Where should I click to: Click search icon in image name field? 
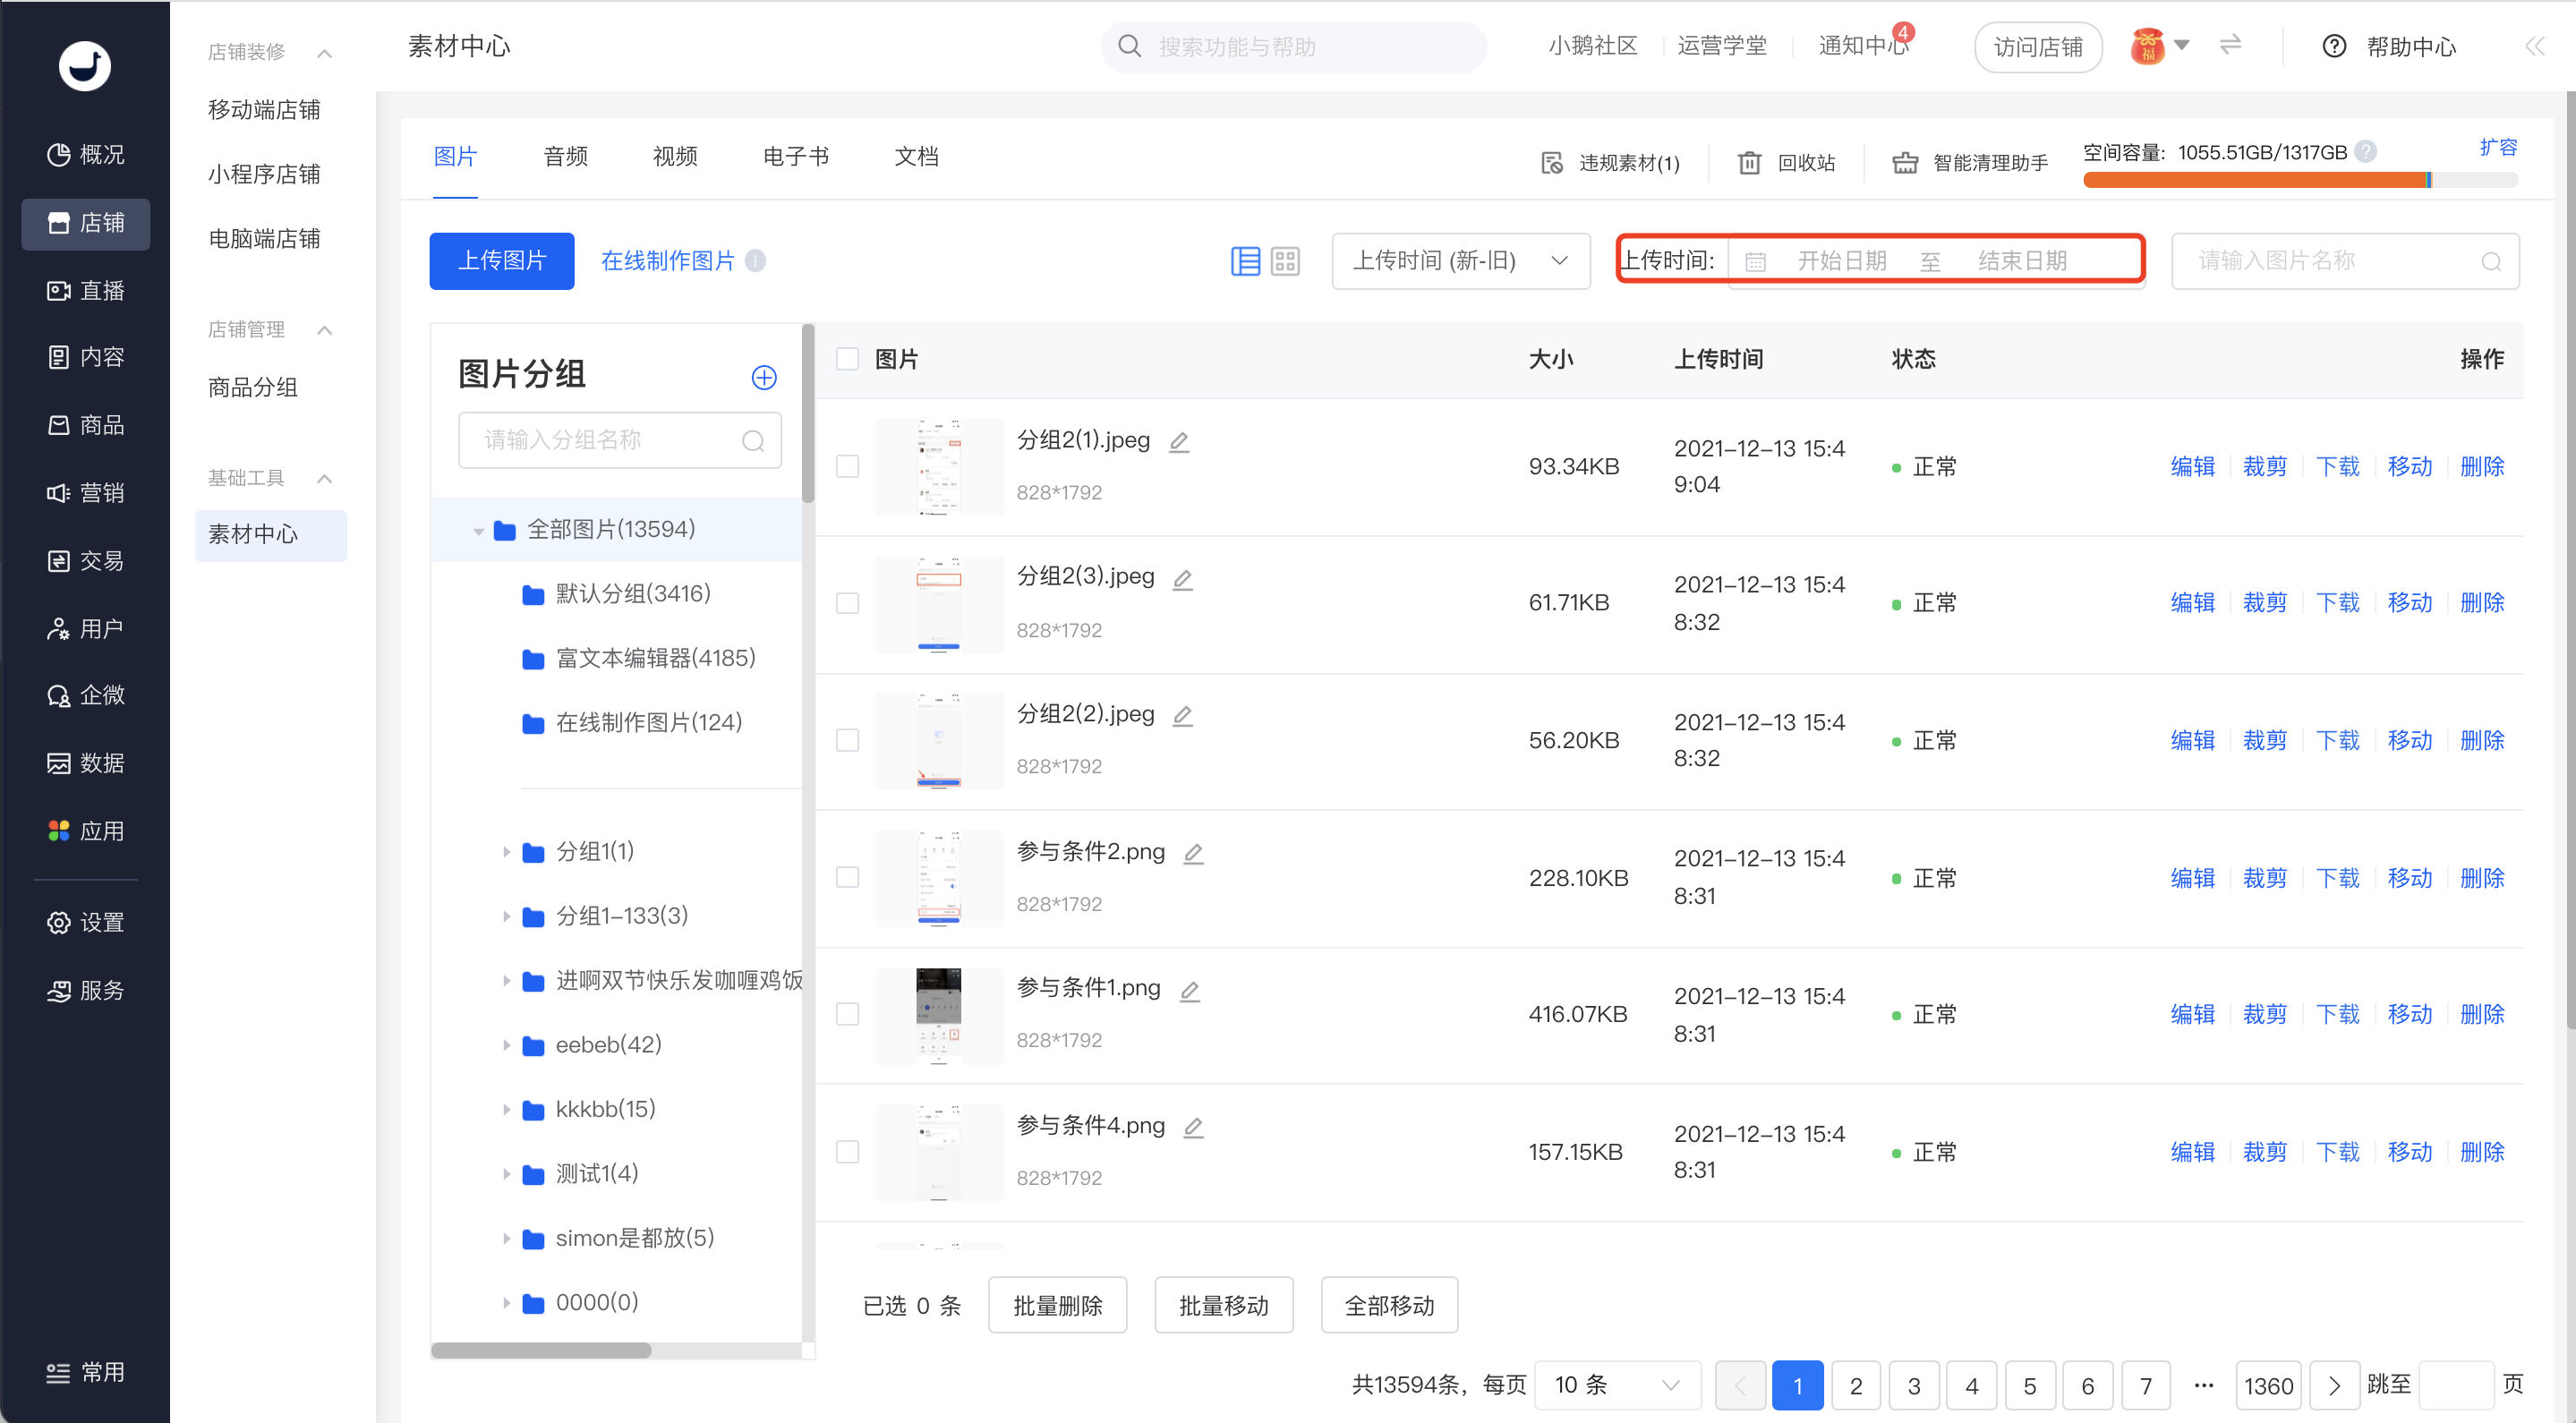tap(2491, 262)
